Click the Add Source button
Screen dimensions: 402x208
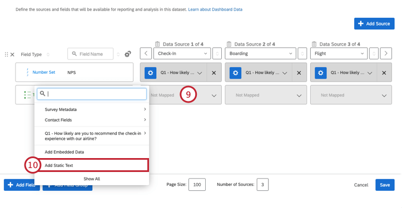pyautogui.click(x=374, y=23)
